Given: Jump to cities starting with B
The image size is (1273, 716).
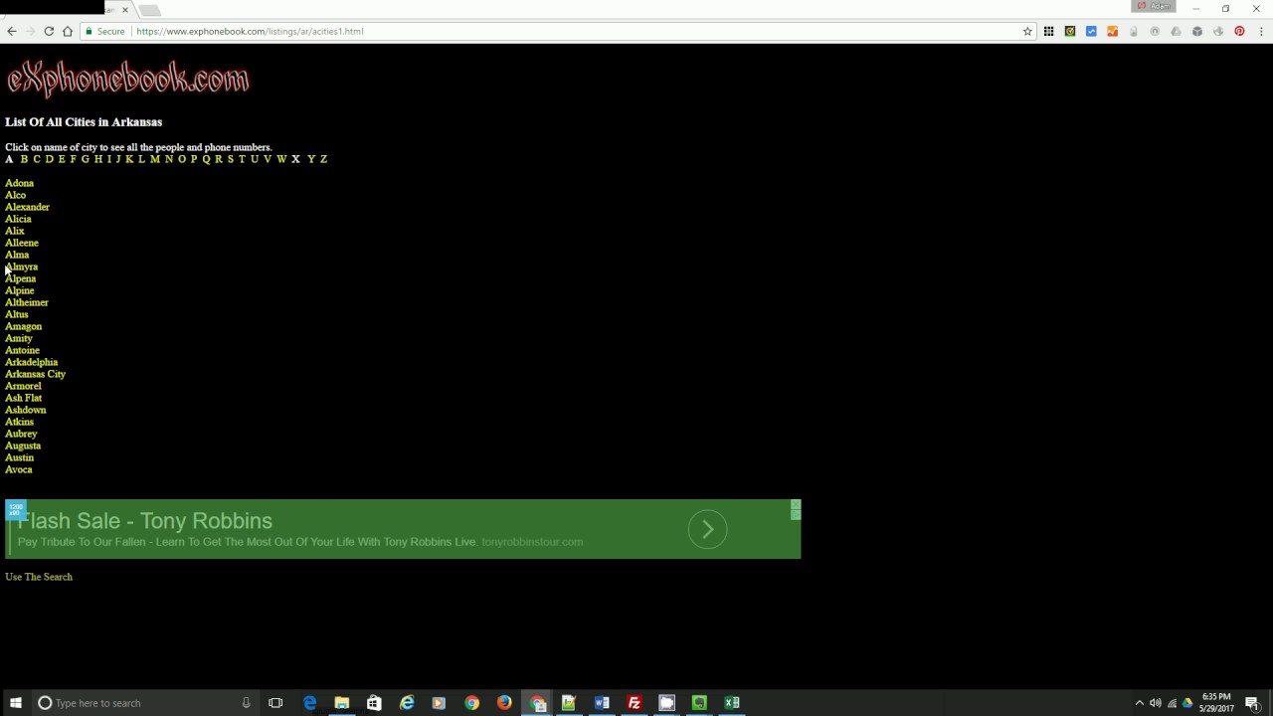Looking at the screenshot, I should click(x=24, y=159).
